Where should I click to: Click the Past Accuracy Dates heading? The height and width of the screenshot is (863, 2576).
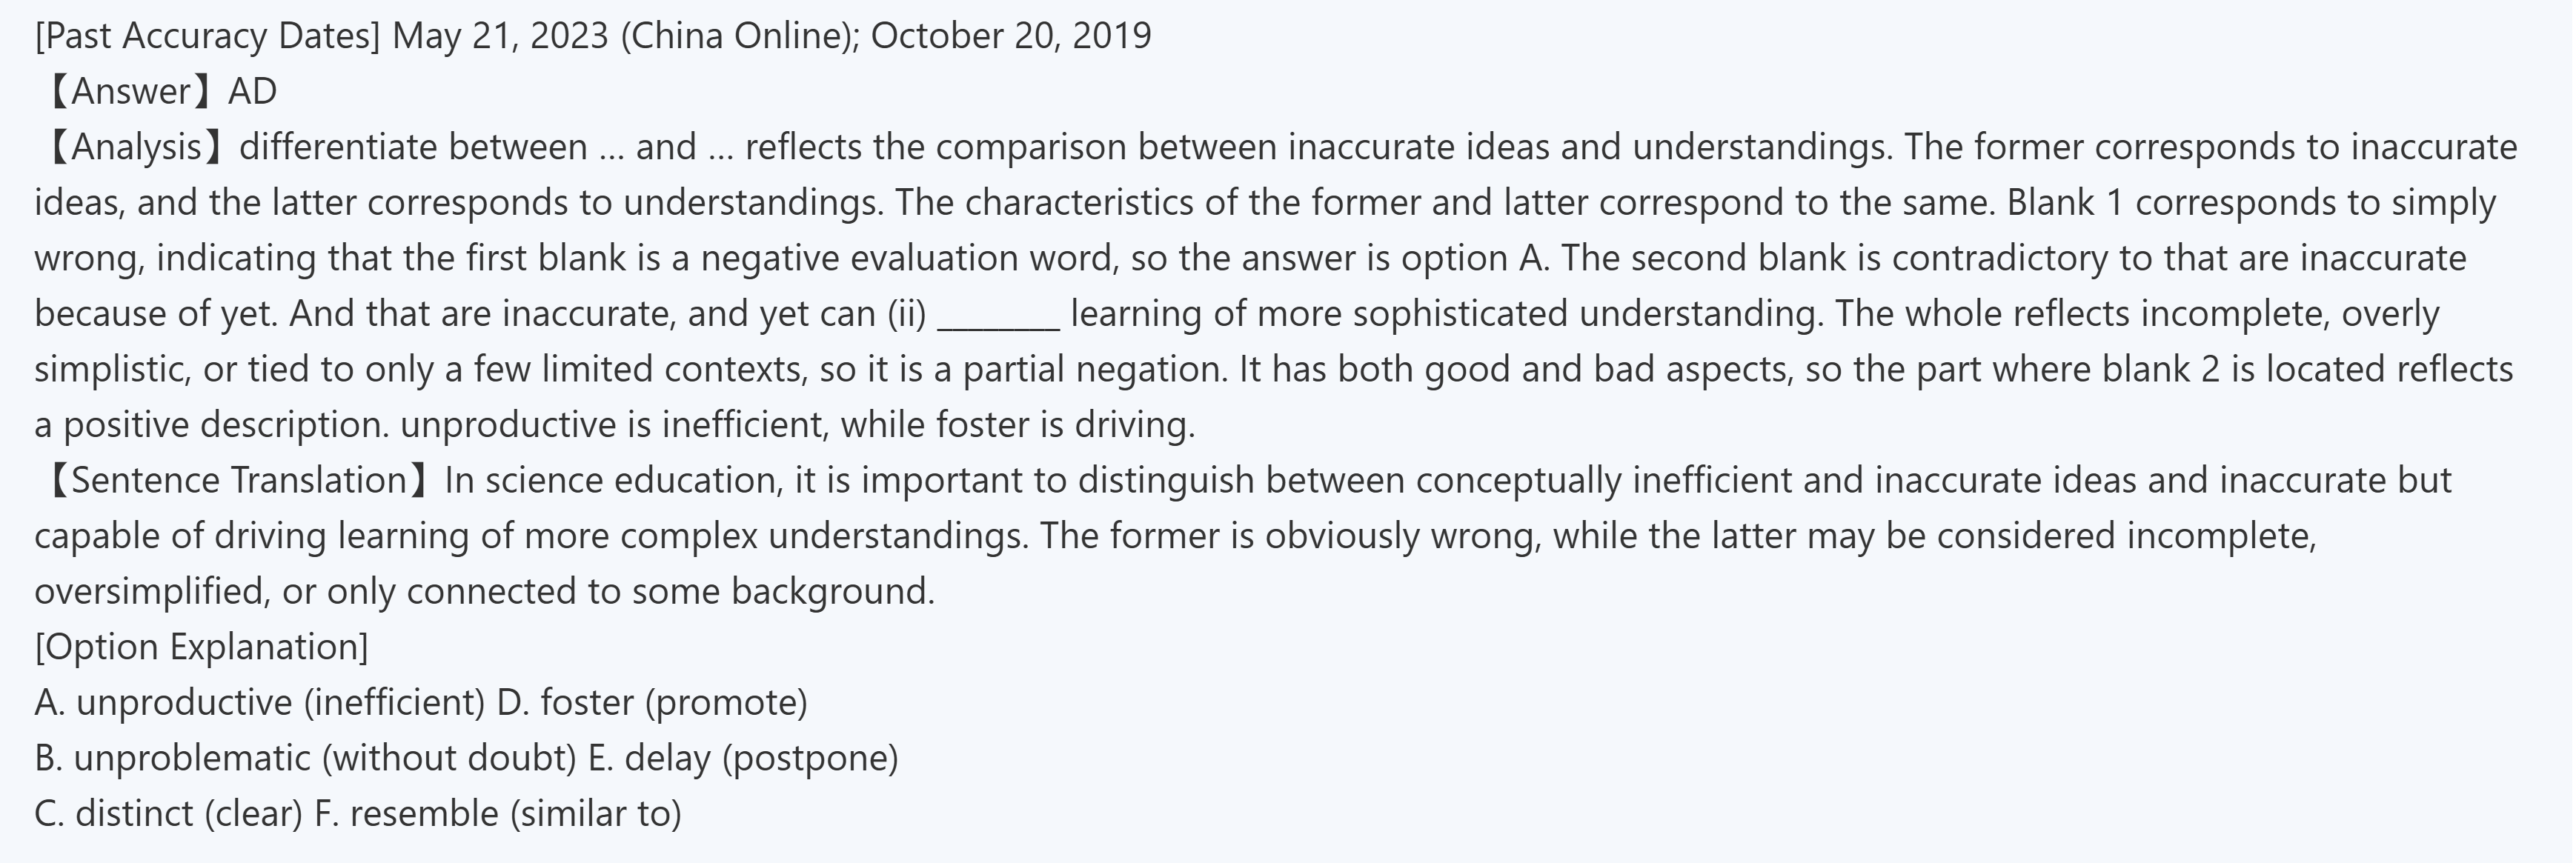click(207, 36)
